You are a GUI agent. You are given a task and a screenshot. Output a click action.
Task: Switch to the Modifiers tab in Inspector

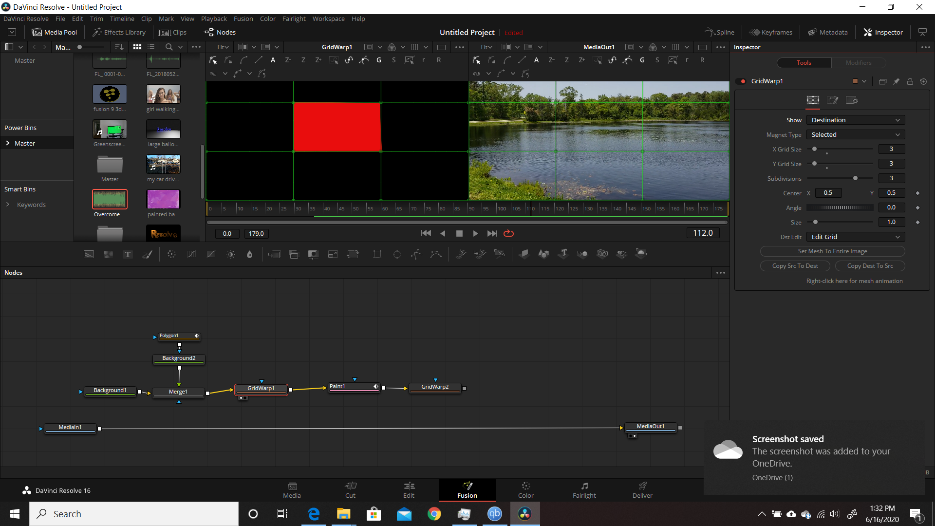[x=858, y=63]
